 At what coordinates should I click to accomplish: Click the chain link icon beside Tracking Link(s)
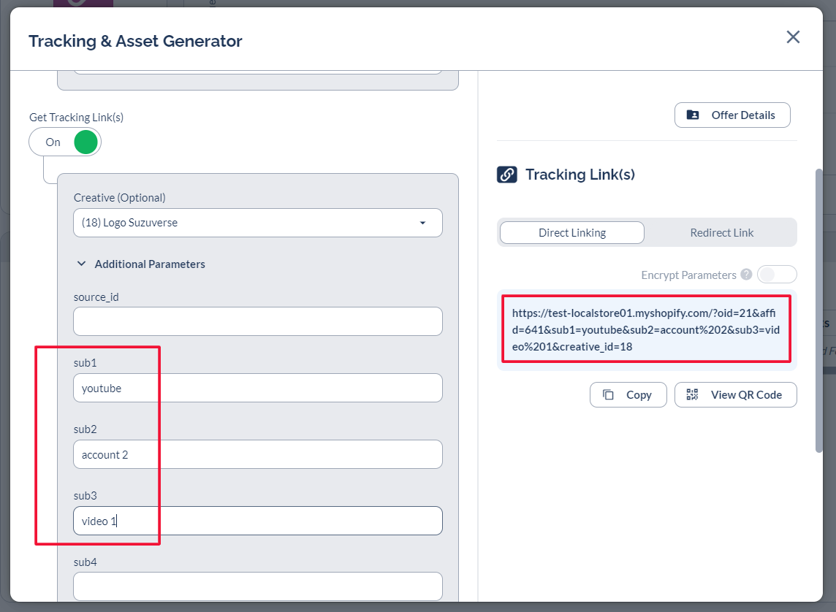507,175
